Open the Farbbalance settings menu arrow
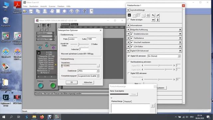The height and width of the screenshot is (120, 213). [180, 38]
